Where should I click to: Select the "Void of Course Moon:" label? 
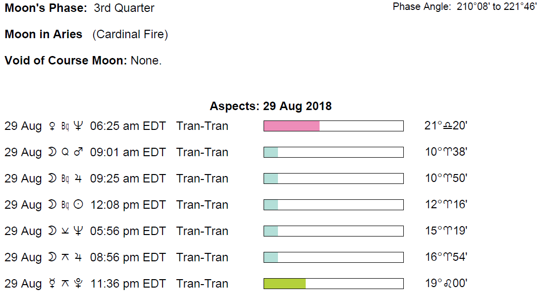(x=66, y=61)
